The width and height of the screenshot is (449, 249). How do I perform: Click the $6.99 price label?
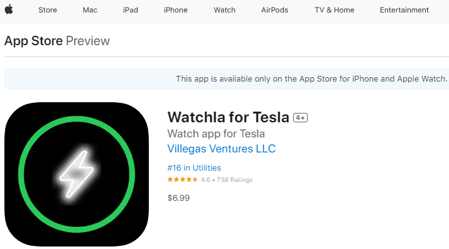[178, 198]
